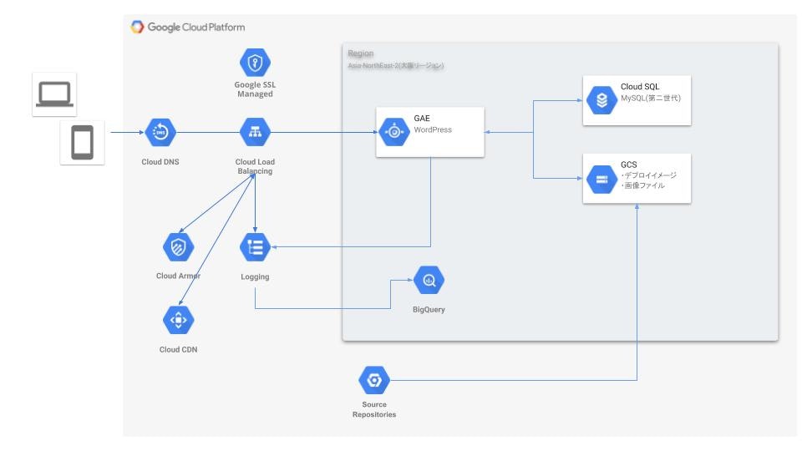
Task: Click the Cloud SQL database icon
Action: (601, 100)
